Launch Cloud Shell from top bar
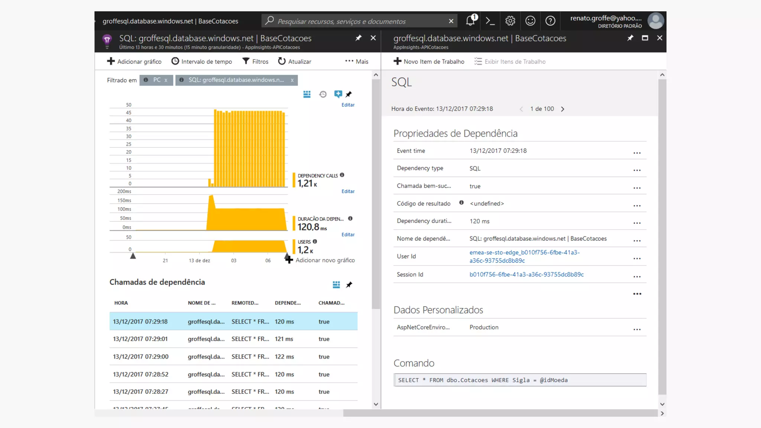Viewport: 761px width, 428px height. coord(490,21)
